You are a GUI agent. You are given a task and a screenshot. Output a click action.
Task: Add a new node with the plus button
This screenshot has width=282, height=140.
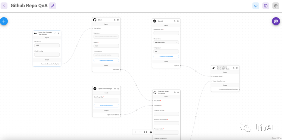(4, 21)
